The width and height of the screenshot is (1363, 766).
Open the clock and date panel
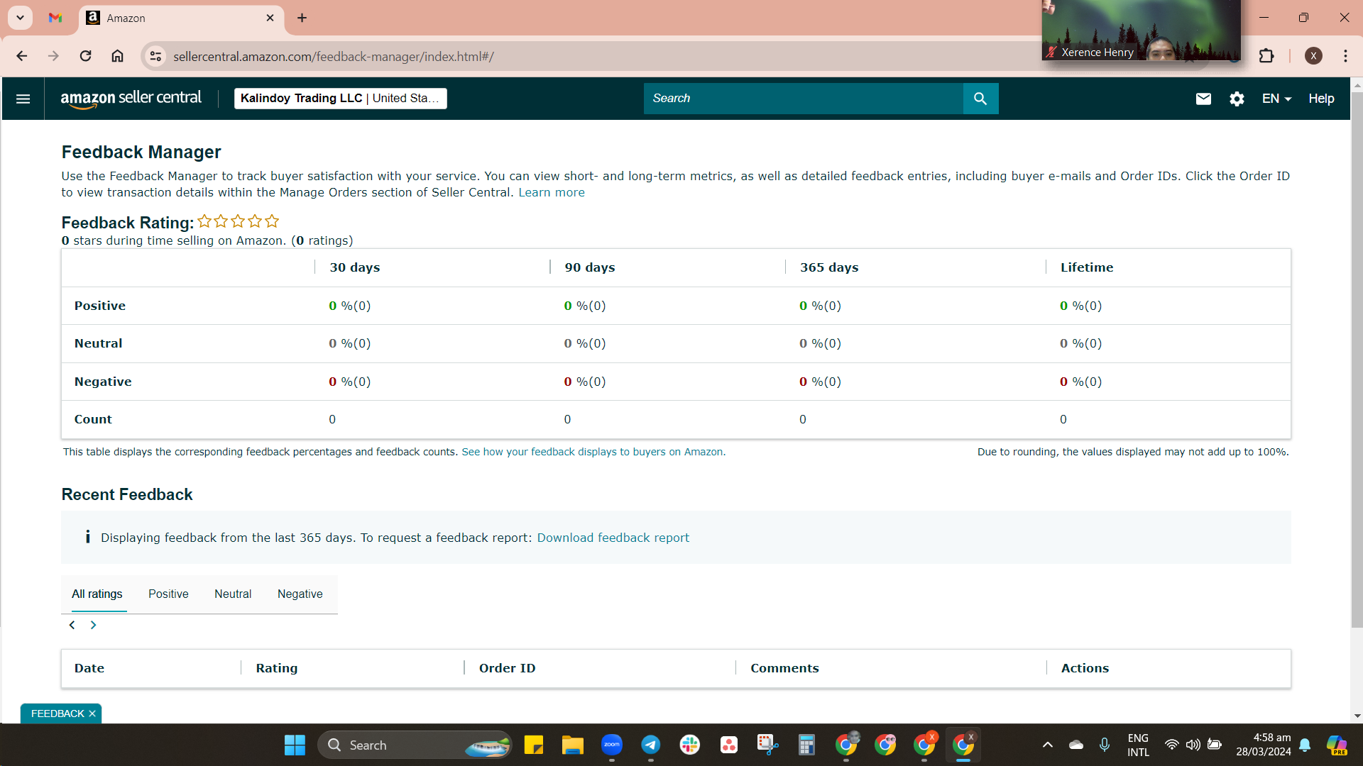[x=1264, y=745]
